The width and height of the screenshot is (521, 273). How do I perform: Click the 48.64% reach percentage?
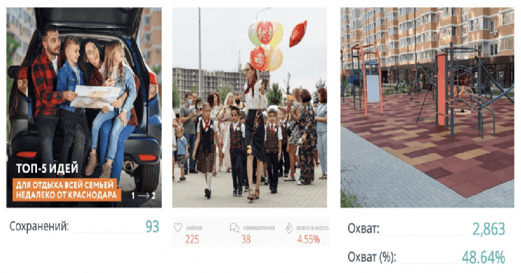[x=484, y=257]
